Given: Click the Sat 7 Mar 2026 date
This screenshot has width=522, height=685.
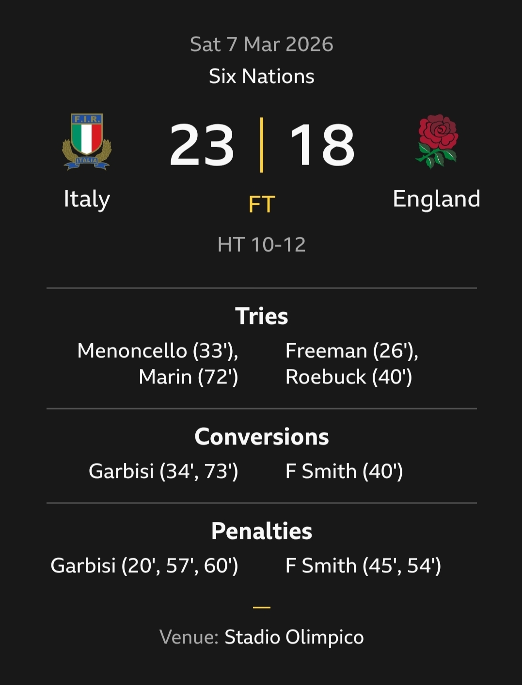Looking at the screenshot, I should pos(261,45).
